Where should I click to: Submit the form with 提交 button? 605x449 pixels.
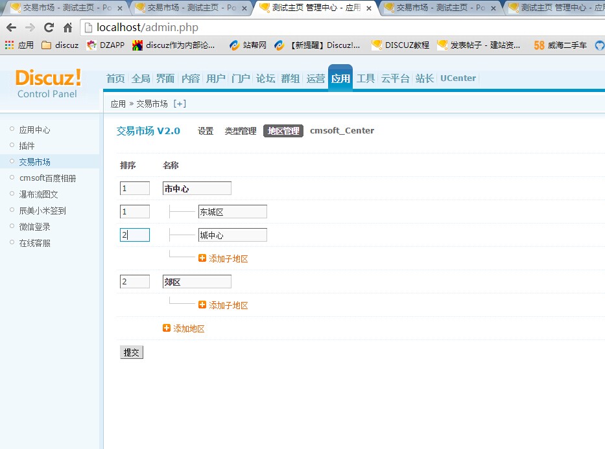[132, 352]
